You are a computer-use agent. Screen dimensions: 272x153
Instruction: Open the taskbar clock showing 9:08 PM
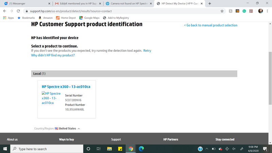pos(253,149)
